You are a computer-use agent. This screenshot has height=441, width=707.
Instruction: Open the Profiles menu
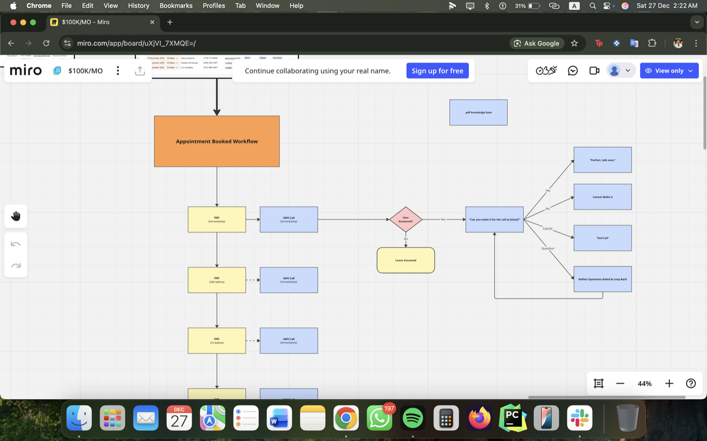214,6
